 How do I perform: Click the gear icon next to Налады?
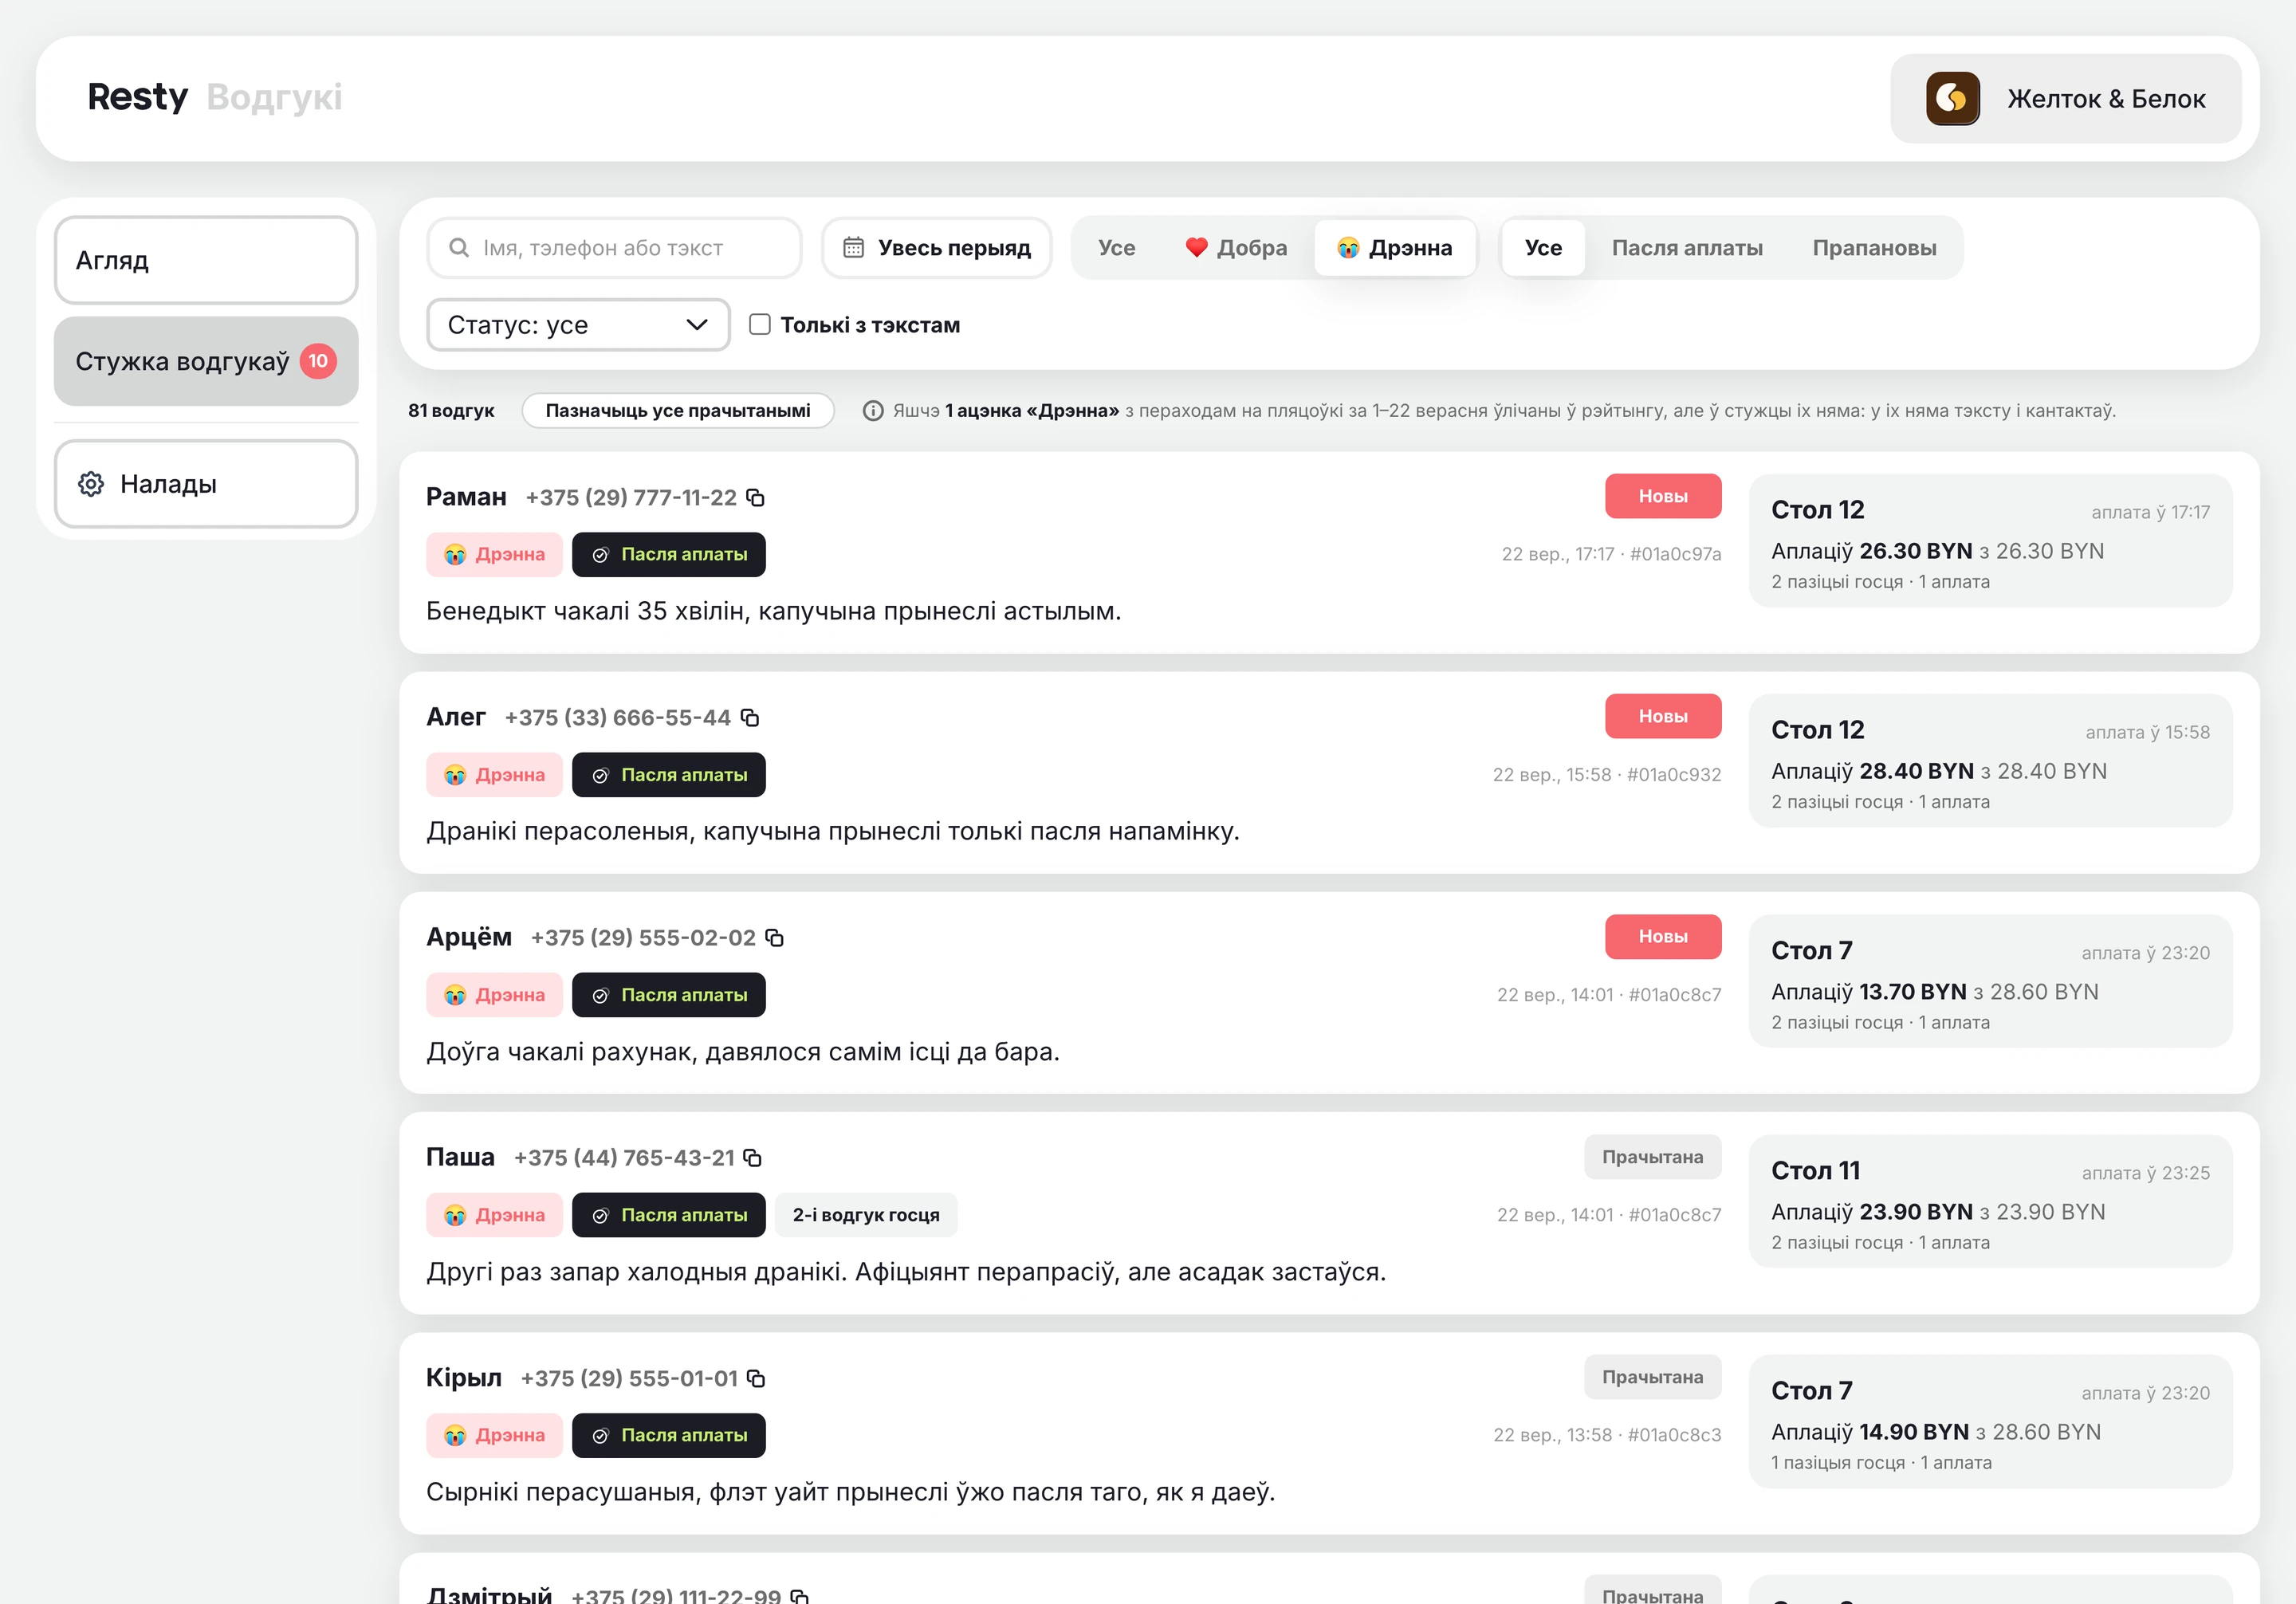point(91,484)
